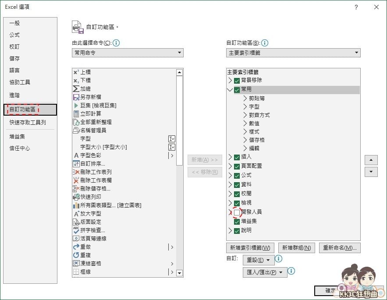Uncheck the 檢視 tab checkbox
The height and width of the screenshot is (300, 387).
[x=237, y=203]
